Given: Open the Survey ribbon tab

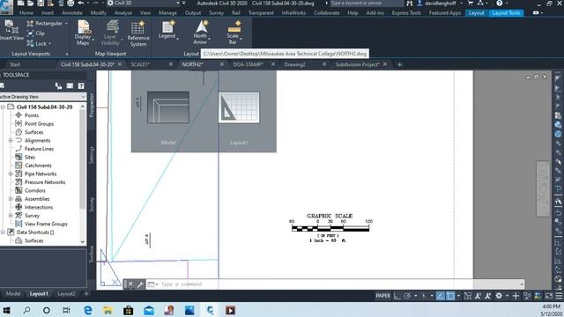Looking at the screenshot, I should (216, 13).
